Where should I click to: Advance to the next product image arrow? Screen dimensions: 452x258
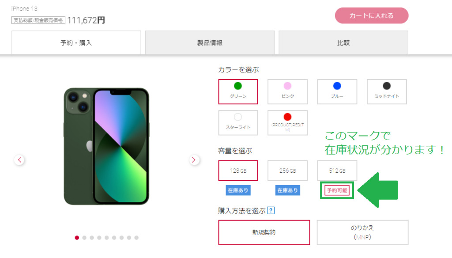coord(194,160)
